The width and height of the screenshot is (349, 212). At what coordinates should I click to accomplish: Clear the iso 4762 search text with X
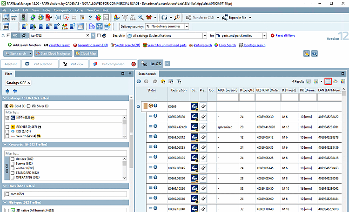point(87,35)
